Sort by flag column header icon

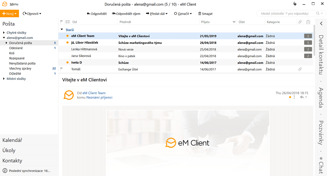(x=61, y=22)
